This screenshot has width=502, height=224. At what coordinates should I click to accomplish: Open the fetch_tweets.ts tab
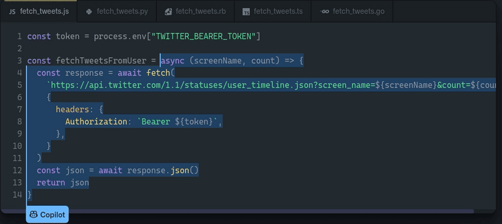[x=272, y=12]
